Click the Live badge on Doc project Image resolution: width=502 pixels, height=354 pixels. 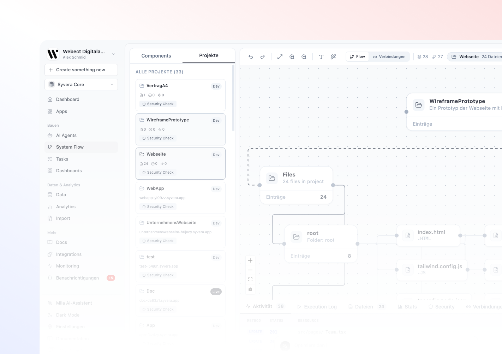(216, 292)
